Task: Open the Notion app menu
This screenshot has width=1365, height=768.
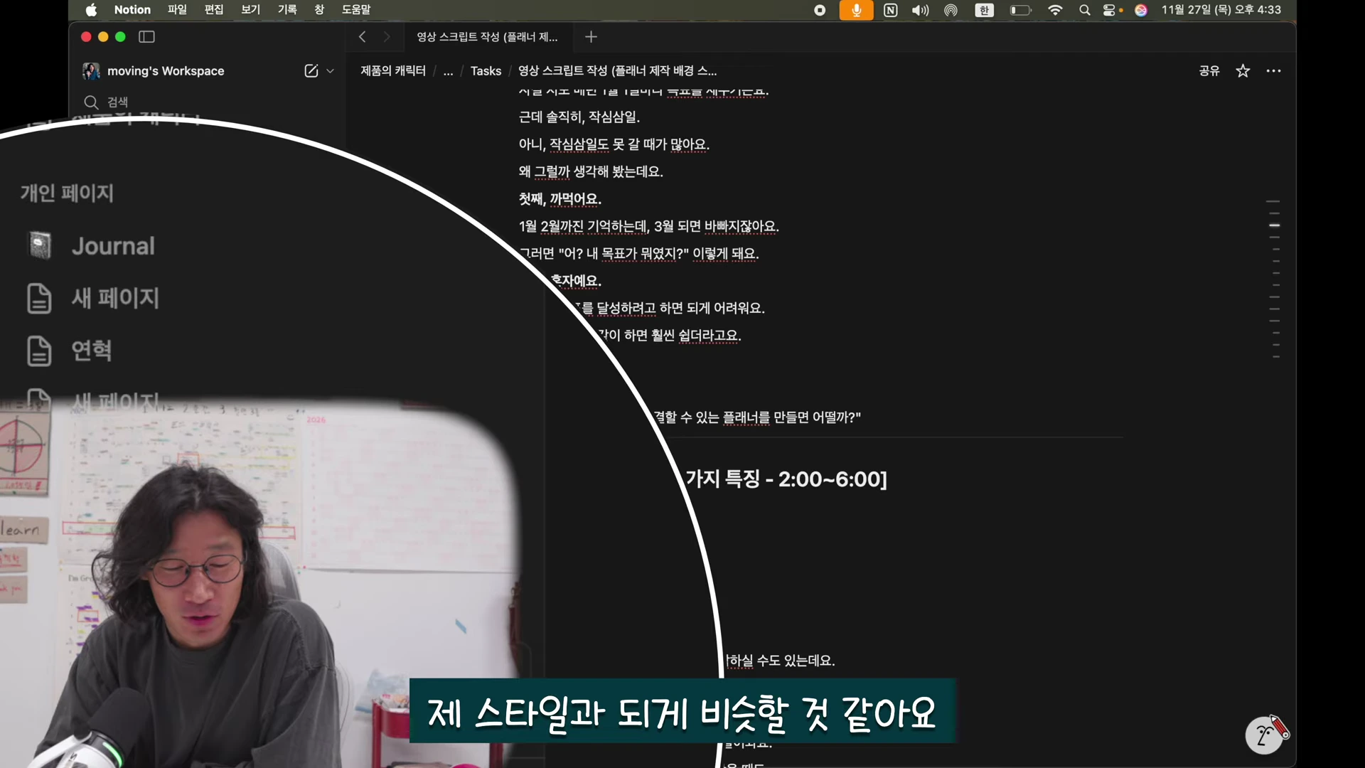Action: click(x=132, y=10)
